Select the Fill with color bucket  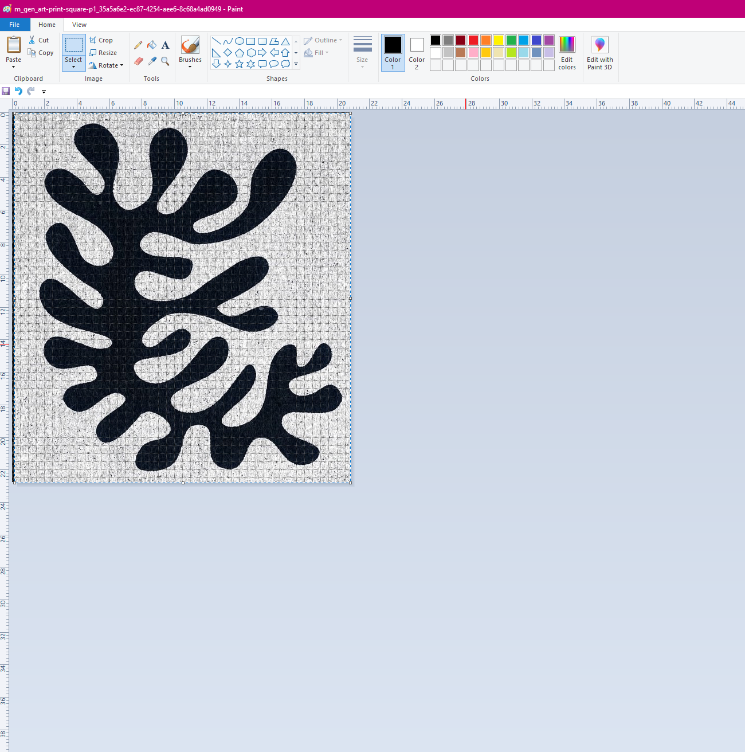click(x=152, y=45)
